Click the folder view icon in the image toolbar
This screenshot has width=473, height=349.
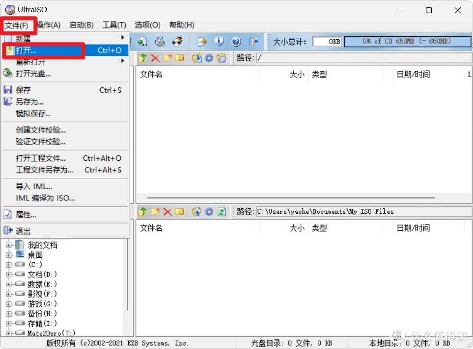point(222,58)
